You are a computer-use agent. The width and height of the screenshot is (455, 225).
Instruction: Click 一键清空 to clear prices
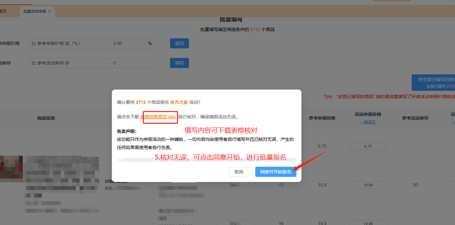(368, 122)
